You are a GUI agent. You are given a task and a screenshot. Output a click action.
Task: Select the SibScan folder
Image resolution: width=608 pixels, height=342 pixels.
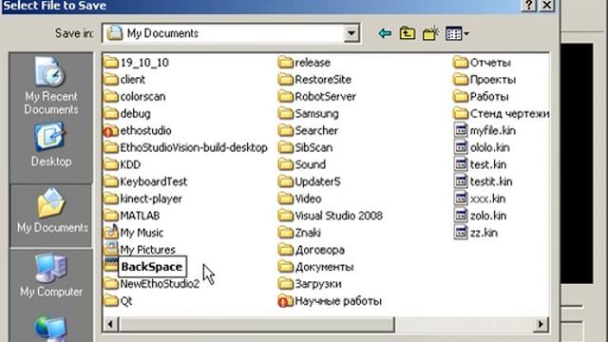(306, 148)
